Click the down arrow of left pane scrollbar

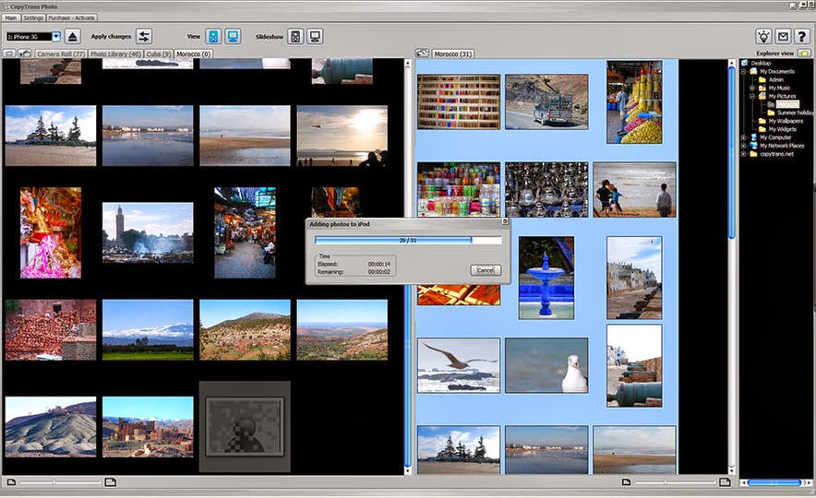coord(407,470)
